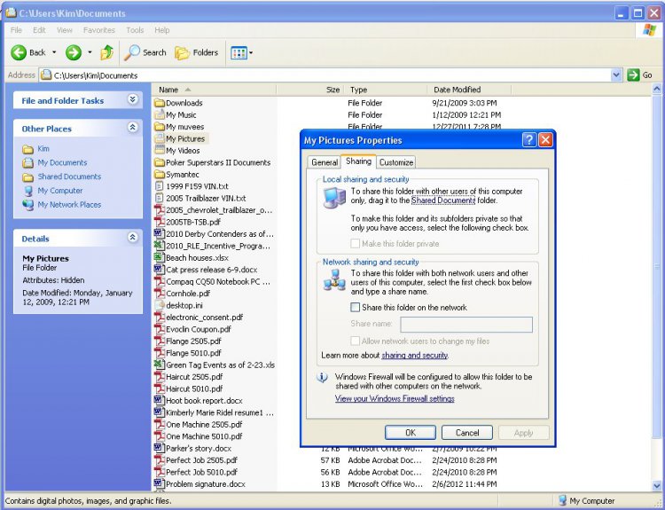This screenshot has height=510, width=665.
Task: Select Perfect Job 2505.pdf file name
Action: [x=201, y=460]
